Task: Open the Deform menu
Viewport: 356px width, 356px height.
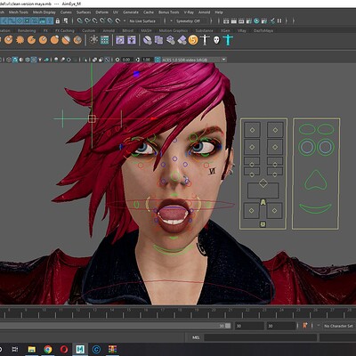Action: 101,12
